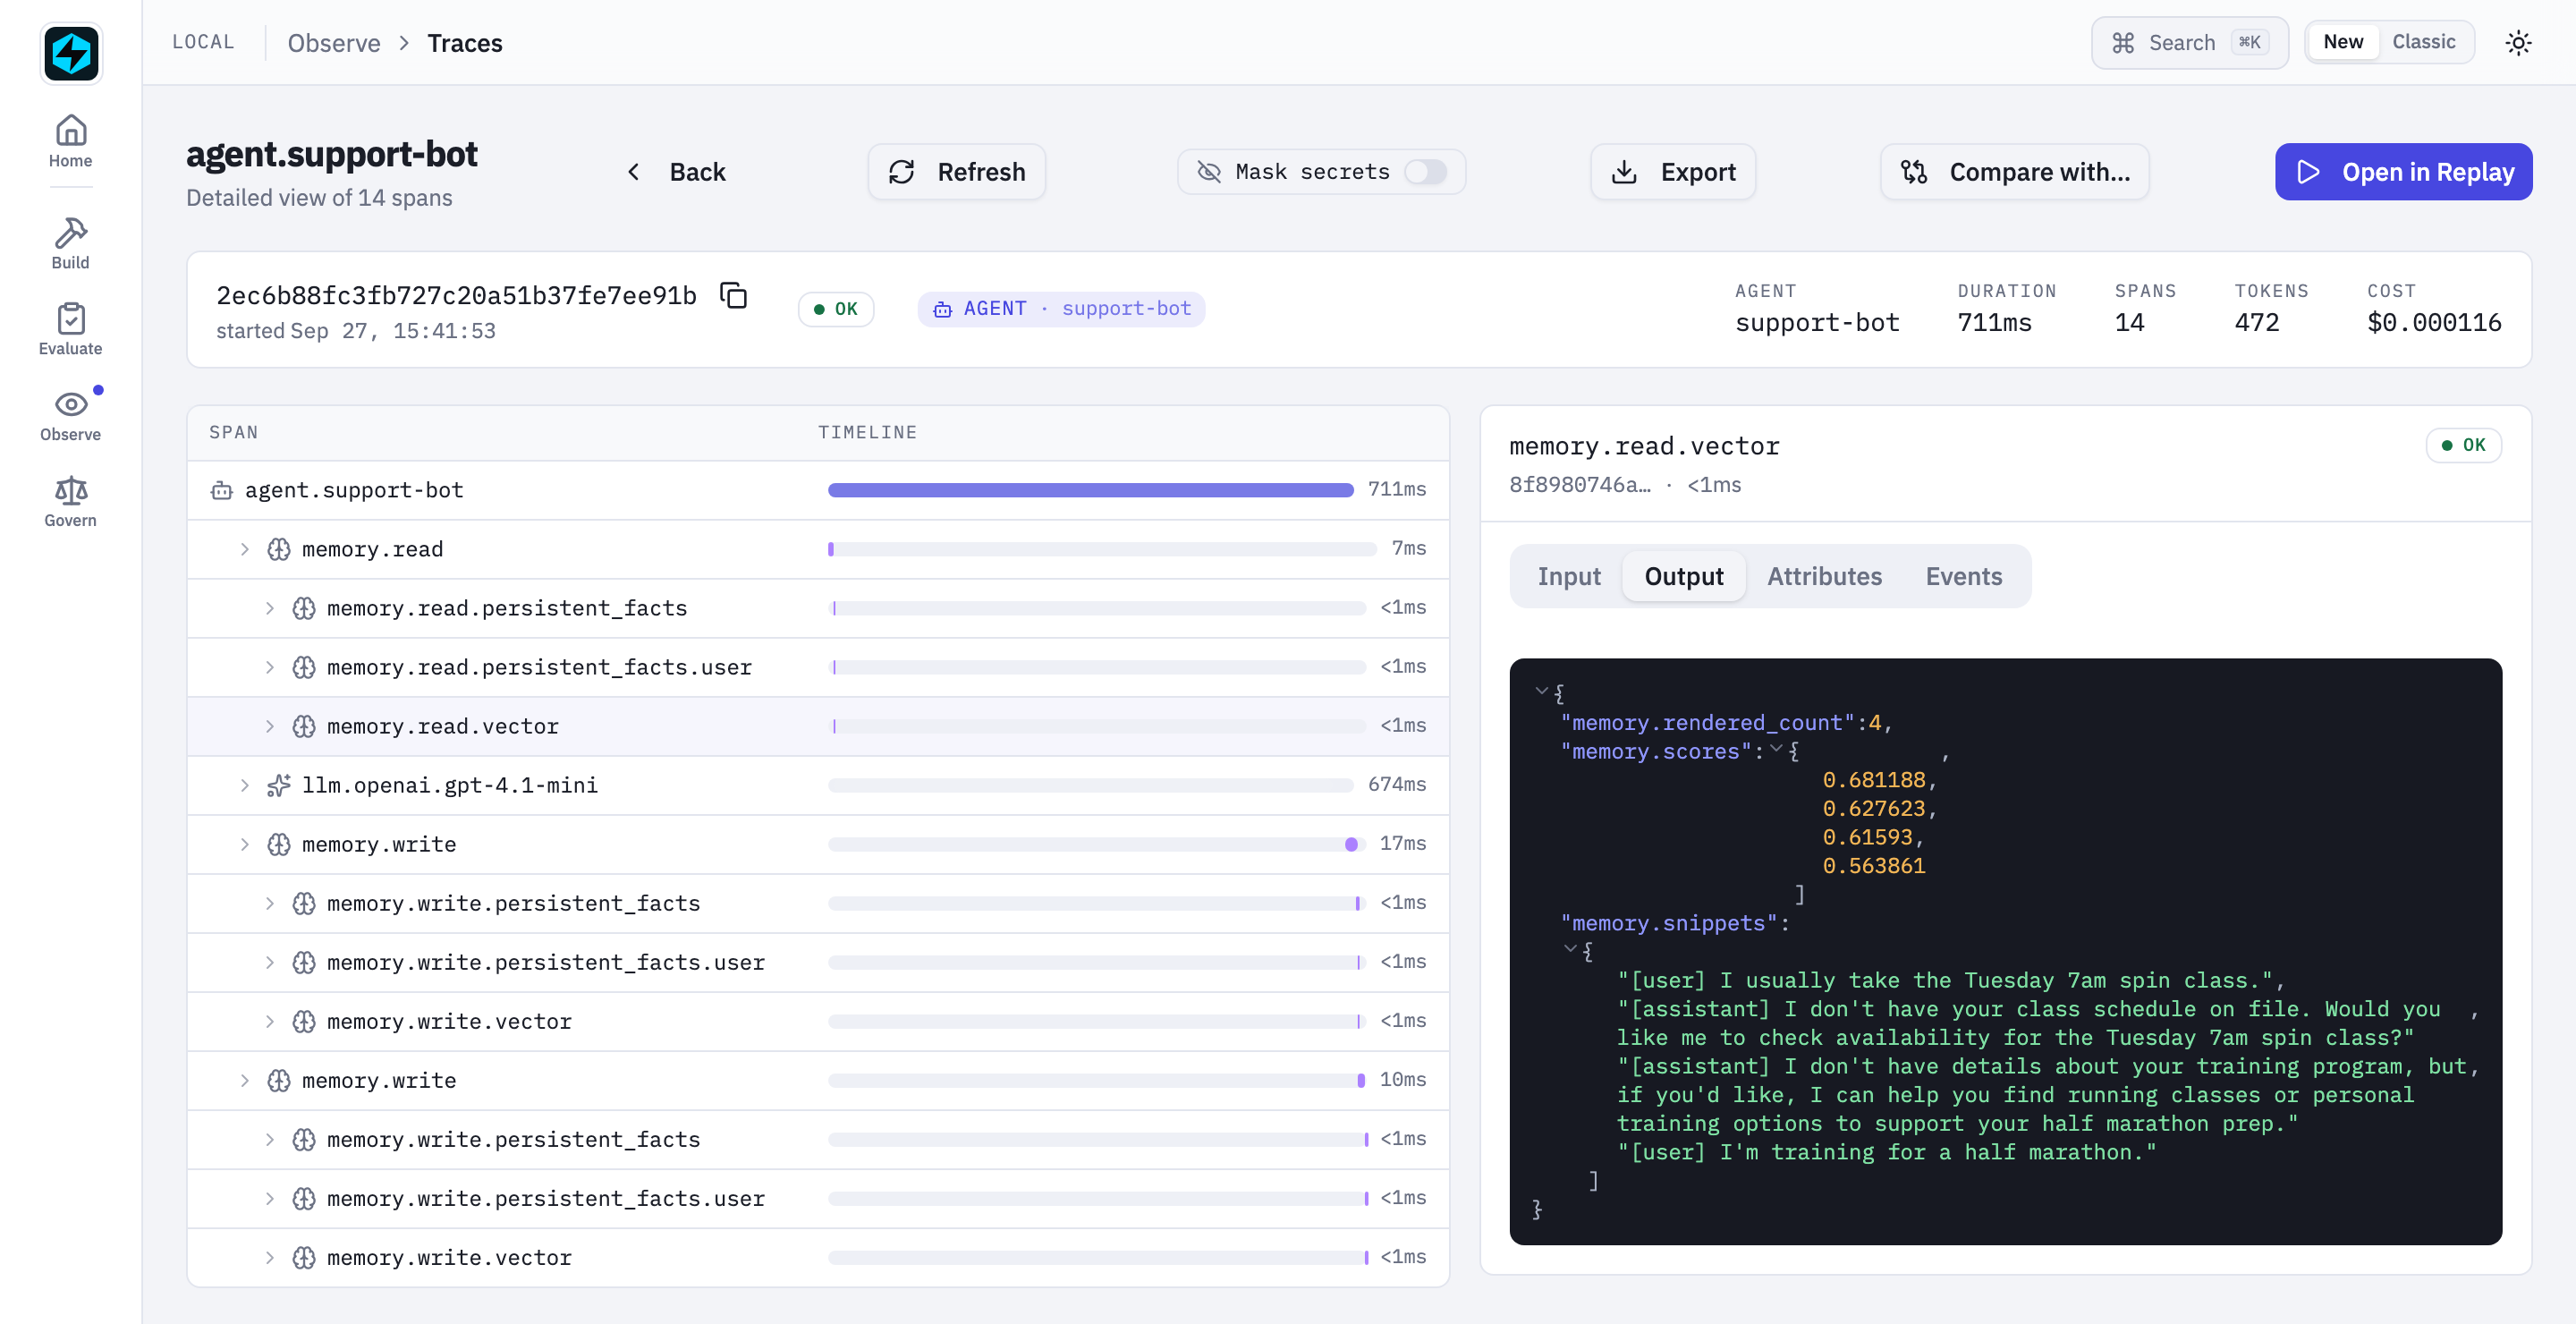Open the Home section in sidebar
This screenshot has height=1324, width=2576.
70,141
